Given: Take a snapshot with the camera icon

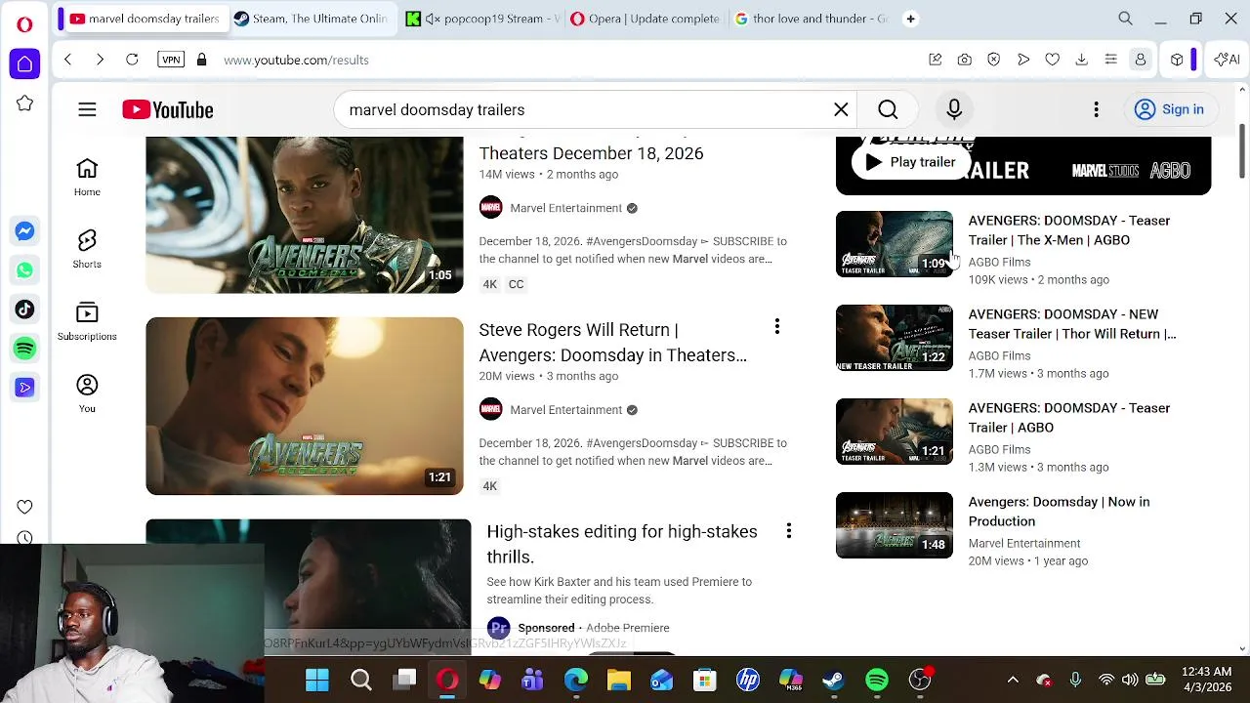Looking at the screenshot, I should point(964,60).
